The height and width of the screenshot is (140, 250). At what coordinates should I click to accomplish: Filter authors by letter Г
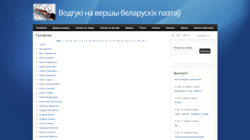click(79, 41)
